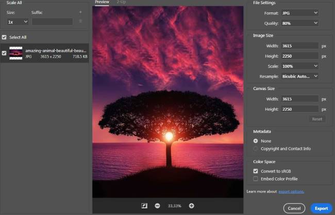Click the Suffix text field
The image size is (335, 215).
point(53,22)
